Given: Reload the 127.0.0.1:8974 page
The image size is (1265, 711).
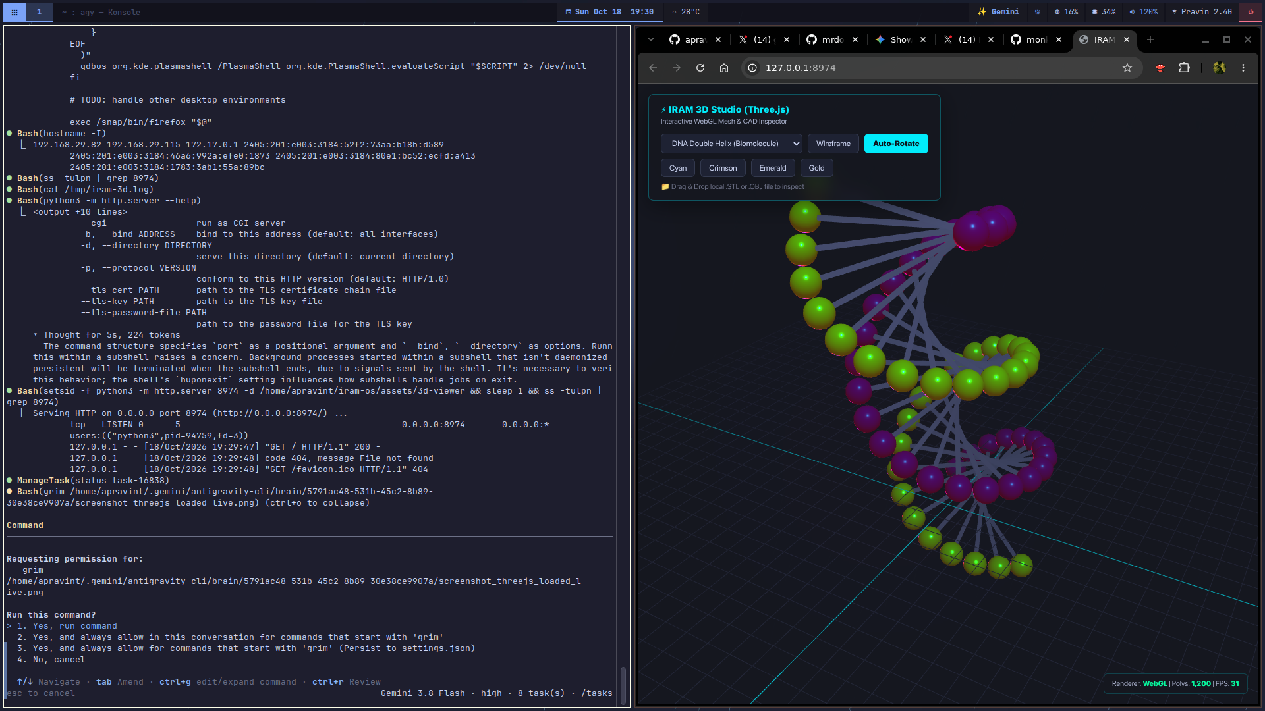Looking at the screenshot, I should coord(700,68).
